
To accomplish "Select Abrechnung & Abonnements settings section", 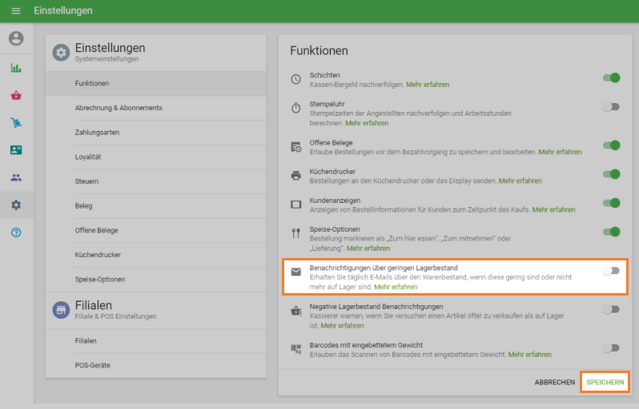I will (119, 108).
